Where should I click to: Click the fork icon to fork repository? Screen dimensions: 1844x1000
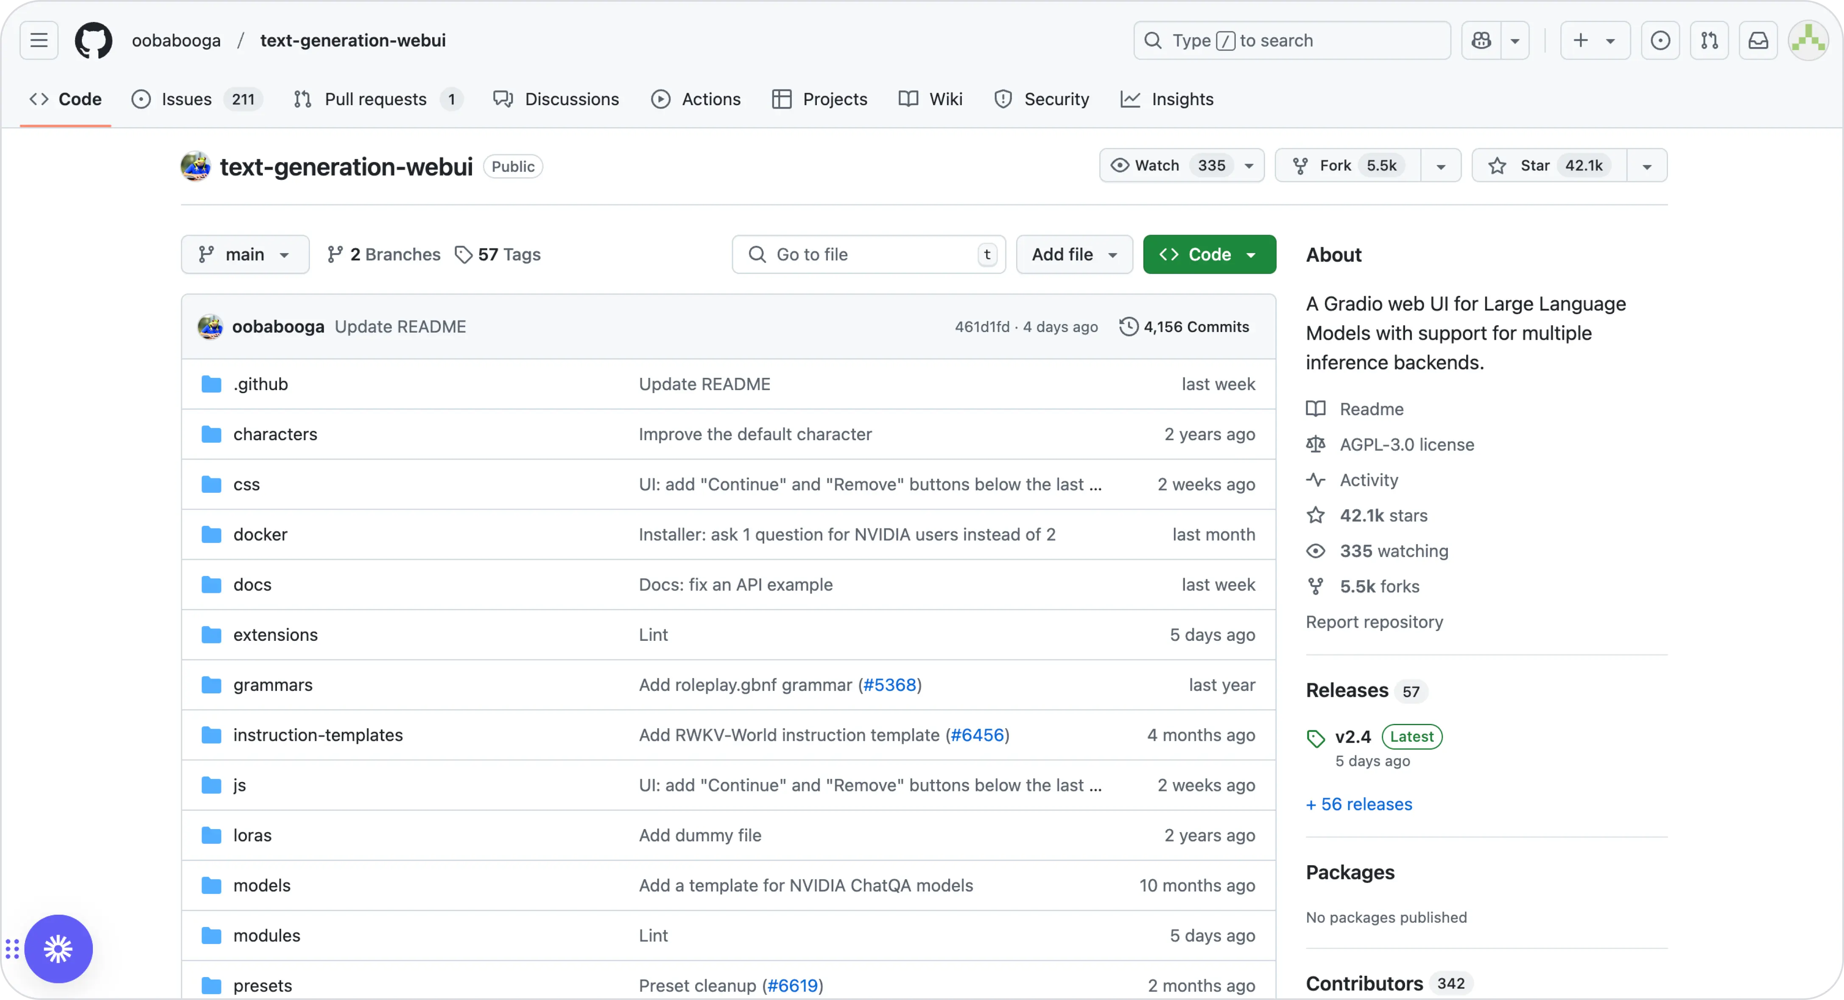point(1302,165)
